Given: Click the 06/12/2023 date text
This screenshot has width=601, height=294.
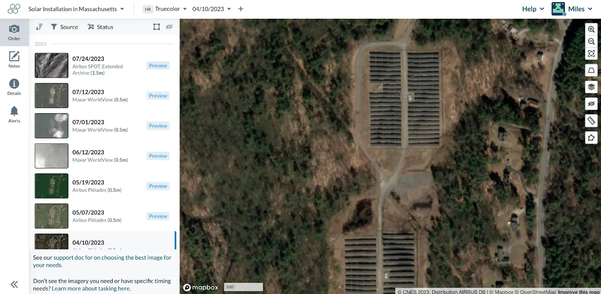Looking at the screenshot, I should point(88,152).
